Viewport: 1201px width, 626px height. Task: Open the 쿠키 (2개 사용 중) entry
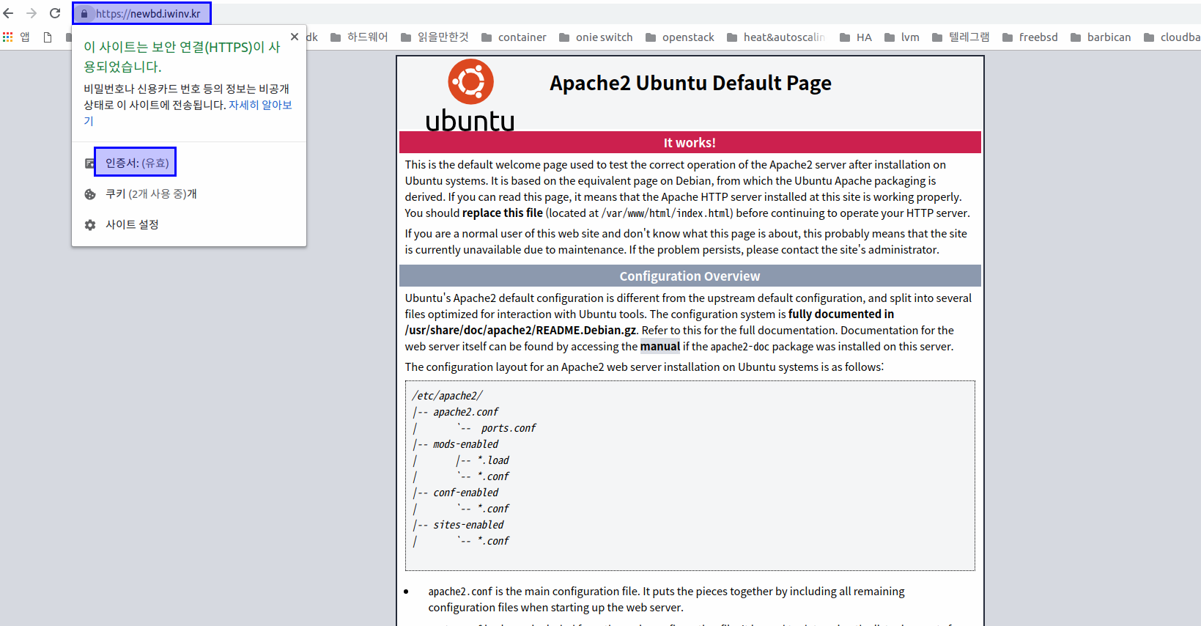[x=151, y=194]
